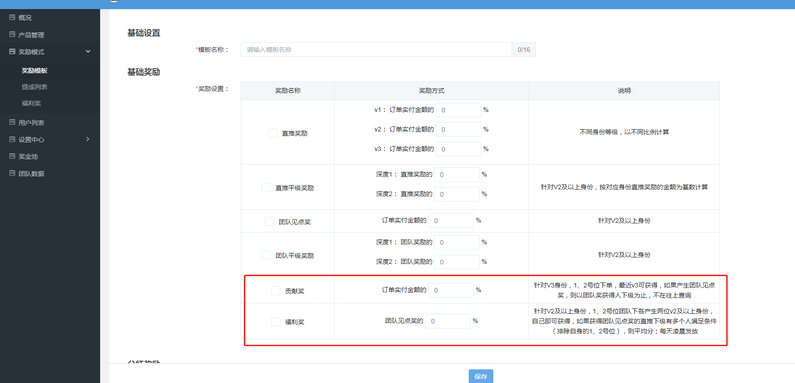
Task: Click the 奖金池 sidebar icon
Action: (12, 156)
